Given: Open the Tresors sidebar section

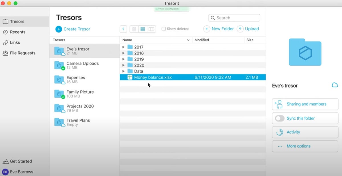Looking at the screenshot, I should coord(25,21).
